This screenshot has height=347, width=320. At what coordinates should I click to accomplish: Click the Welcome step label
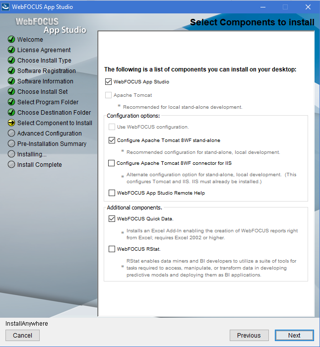click(x=30, y=39)
